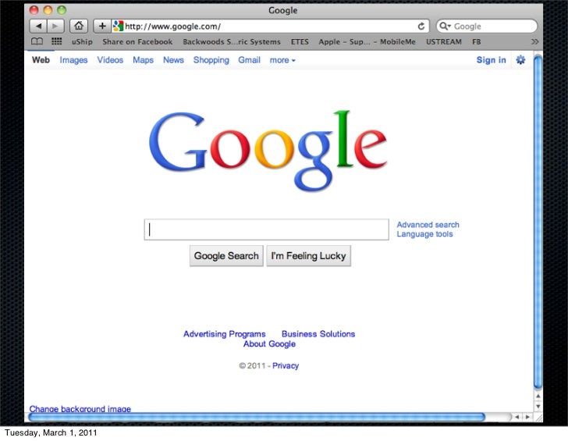Open Share on Facebook bookmark

(137, 41)
